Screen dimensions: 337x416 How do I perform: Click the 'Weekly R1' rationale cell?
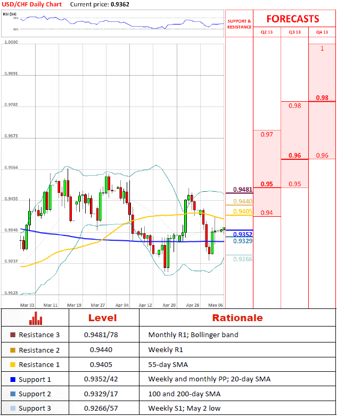(166, 349)
